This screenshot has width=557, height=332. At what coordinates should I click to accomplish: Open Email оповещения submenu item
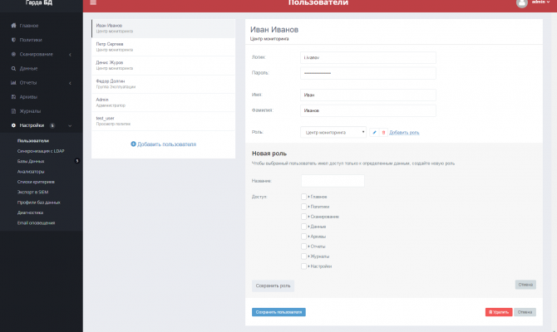click(x=36, y=223)
